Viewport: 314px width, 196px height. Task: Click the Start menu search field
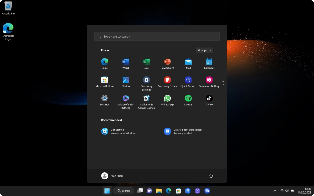coord(157,36)
